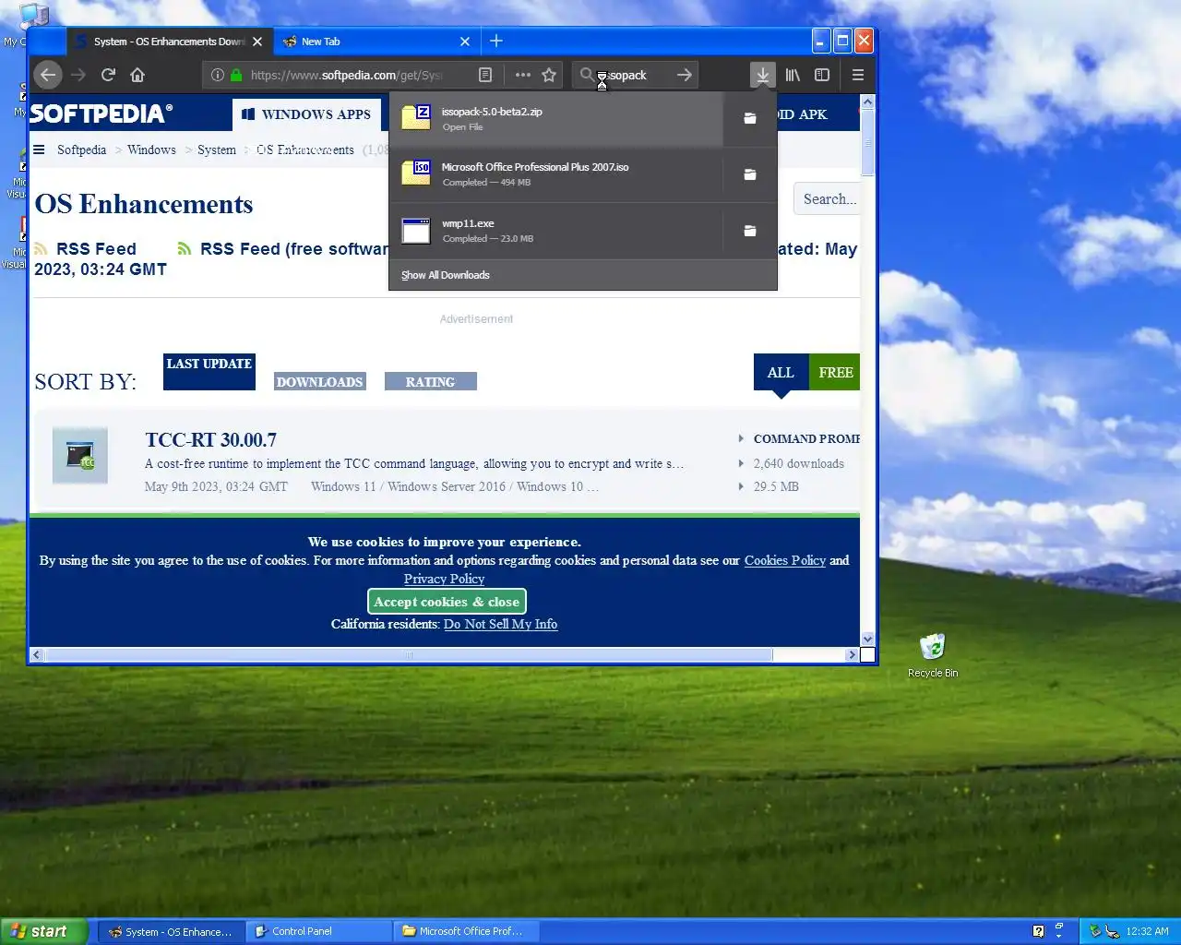Open the WINDOWS APPS category tab

(306, 114)
